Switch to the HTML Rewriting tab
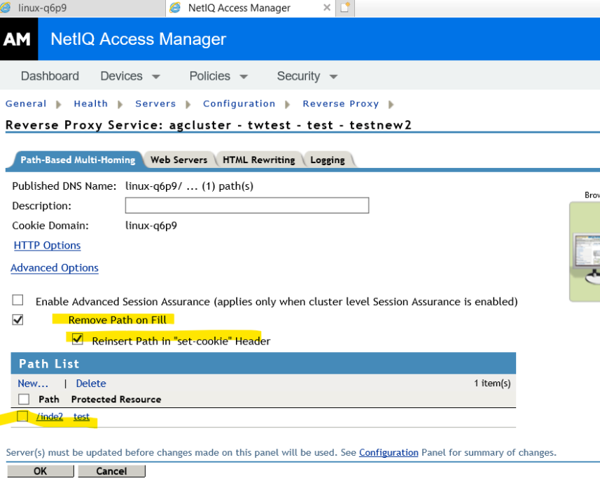 point(258,160)
